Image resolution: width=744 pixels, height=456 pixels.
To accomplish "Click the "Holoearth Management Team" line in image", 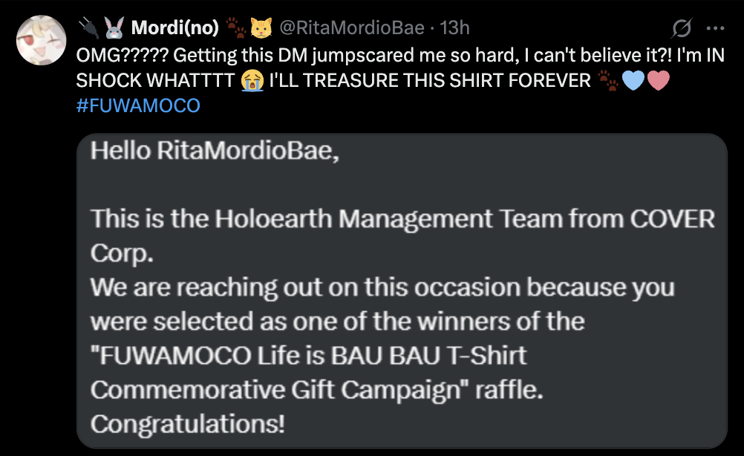I will point(402,219).
